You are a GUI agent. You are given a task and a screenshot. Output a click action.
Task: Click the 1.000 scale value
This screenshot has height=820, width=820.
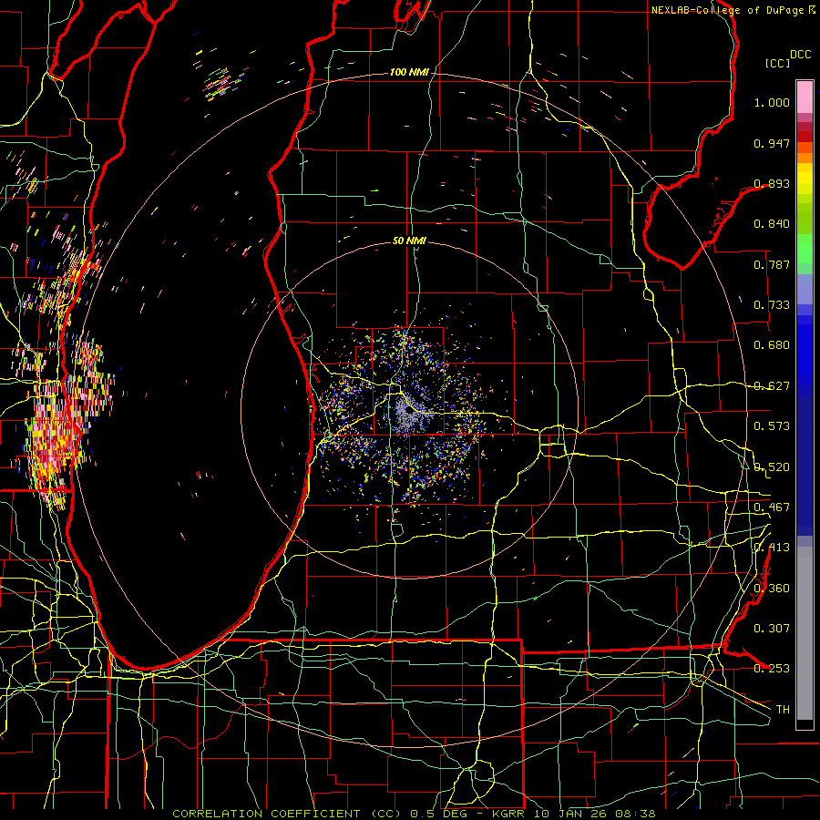772,102
